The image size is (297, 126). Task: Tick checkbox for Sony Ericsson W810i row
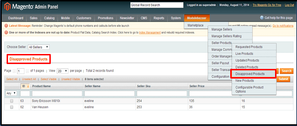(12, 101)
